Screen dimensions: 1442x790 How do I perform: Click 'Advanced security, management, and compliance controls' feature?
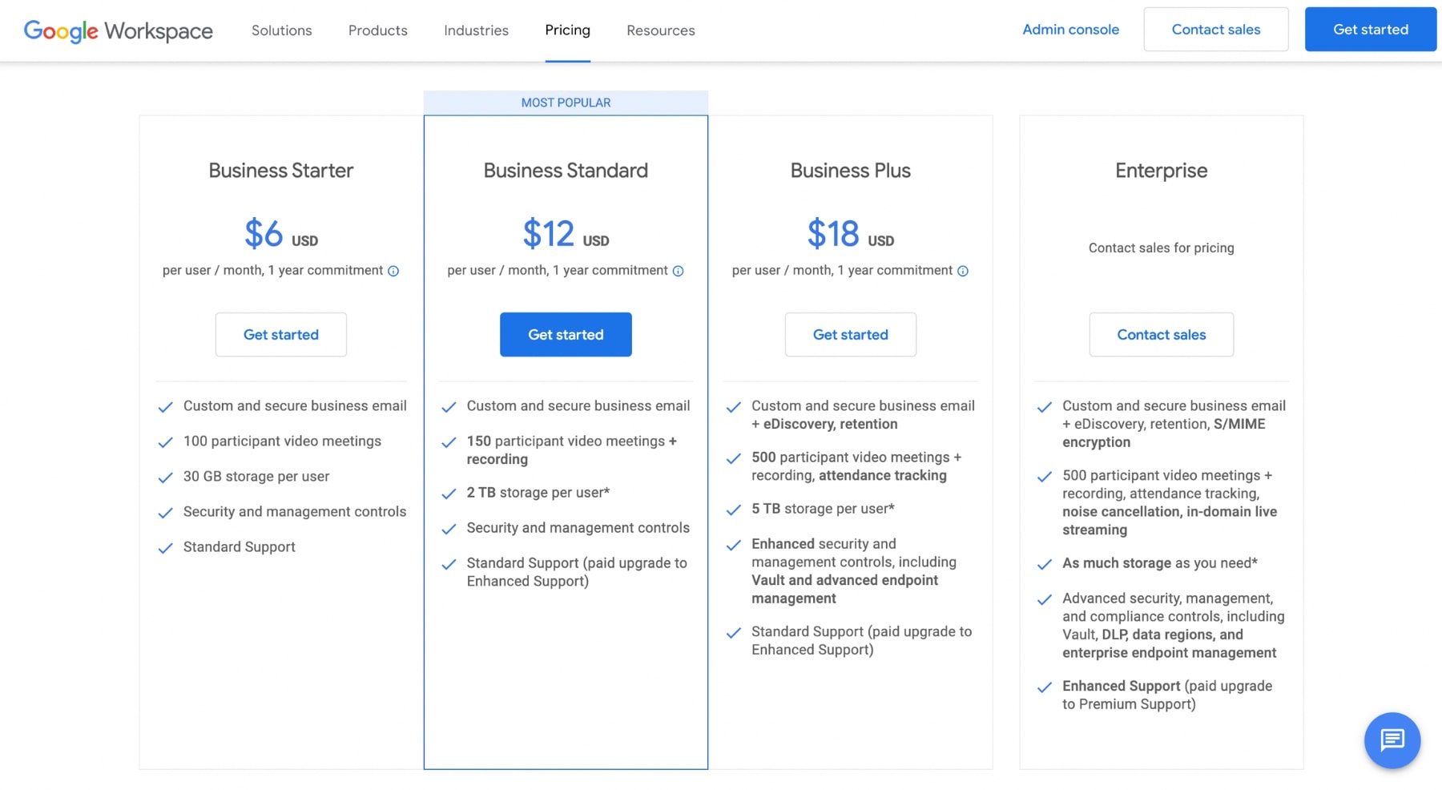pyautogui.click(x=1174, y=626)
